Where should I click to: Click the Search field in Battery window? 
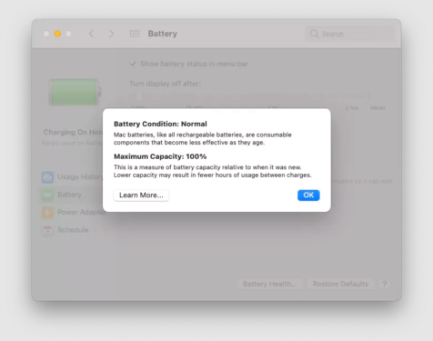pos(349,34)
